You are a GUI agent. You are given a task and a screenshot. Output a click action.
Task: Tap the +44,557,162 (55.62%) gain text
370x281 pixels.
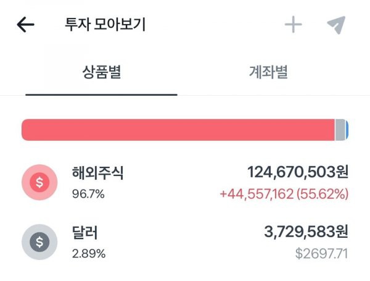(284, 194)
